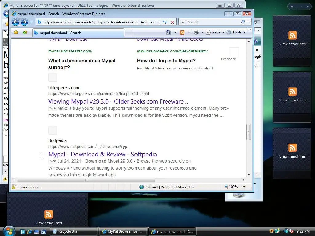Image resolution: width=315 pixels, height=236 pixels.
Task: Click the mypal download taskbar button
Action: [x=172, y=231]
